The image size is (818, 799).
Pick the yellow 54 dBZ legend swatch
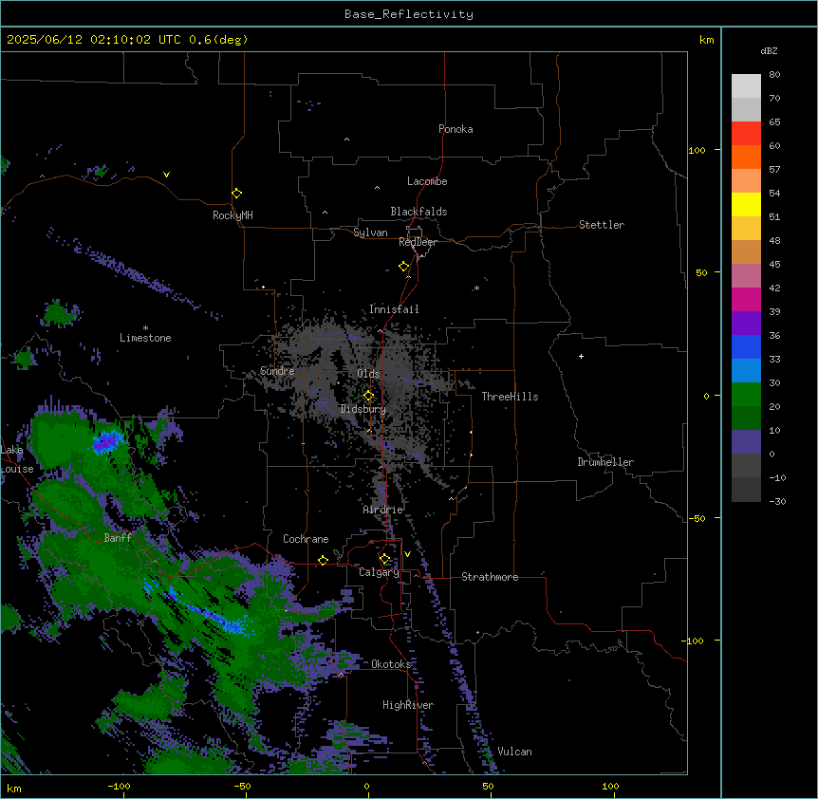pyautogui.click(x=746, y=204)
